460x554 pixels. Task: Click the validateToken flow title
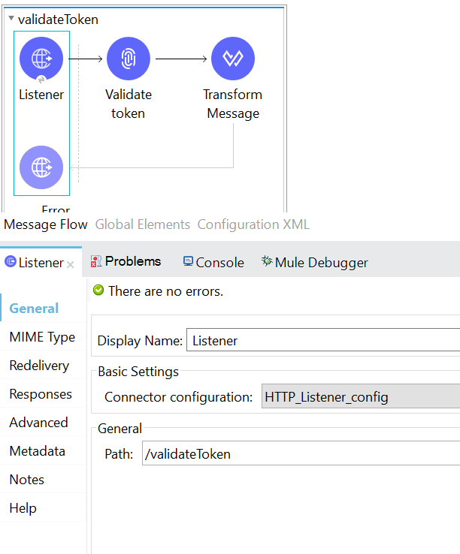pyautogui.click(x=58, y=20)
